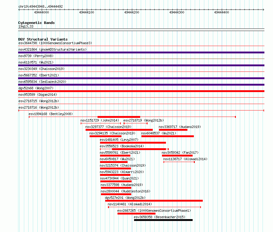Open the nsv3297377 (Chaisson2019) variant

108,127
